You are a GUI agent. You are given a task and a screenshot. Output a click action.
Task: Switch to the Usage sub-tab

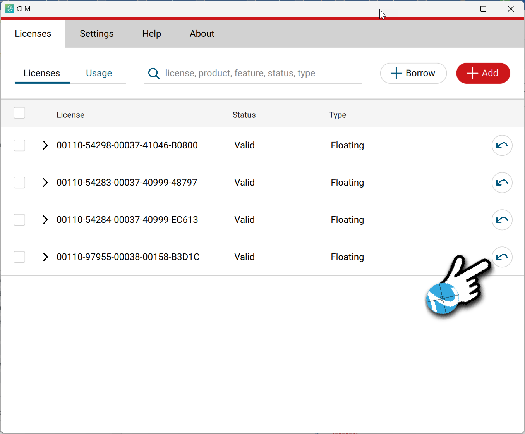tap(99, 73)
